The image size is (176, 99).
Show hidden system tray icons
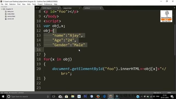[x=142, y=97]
